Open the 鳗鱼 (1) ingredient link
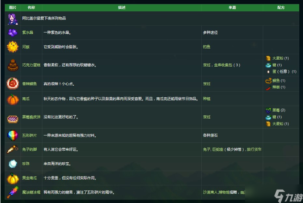Screen dimensions: 303x203 (279, 81)
